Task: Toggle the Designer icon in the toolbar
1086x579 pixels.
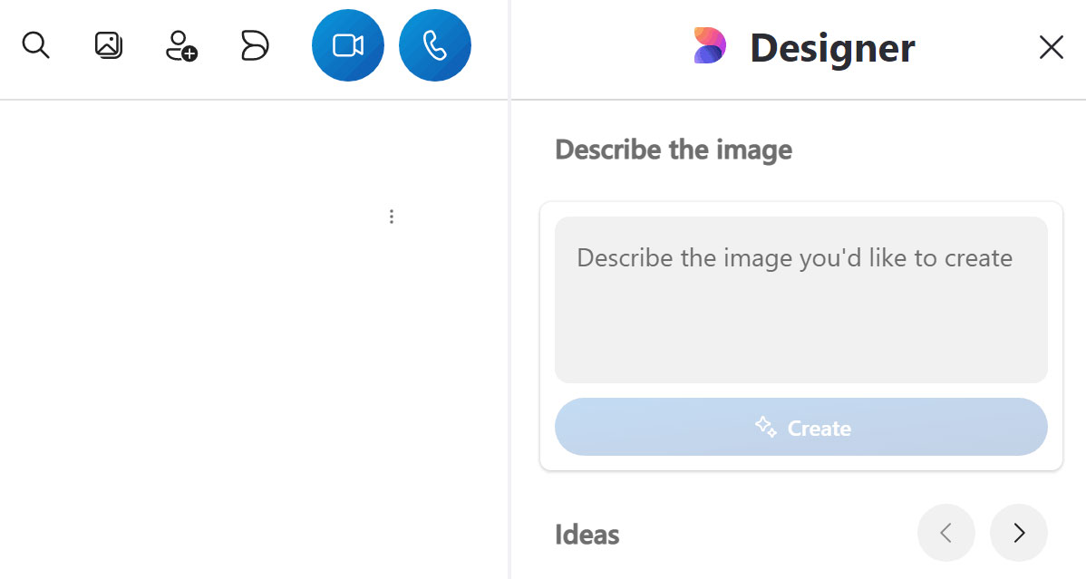Action: (x=254, y=45)
